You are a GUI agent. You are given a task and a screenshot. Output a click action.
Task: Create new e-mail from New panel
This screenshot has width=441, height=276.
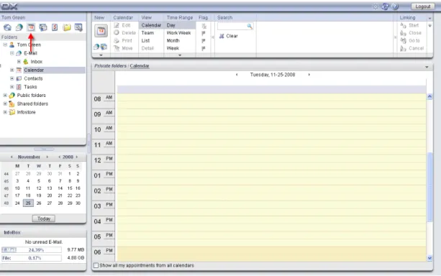tap(96, 47)
